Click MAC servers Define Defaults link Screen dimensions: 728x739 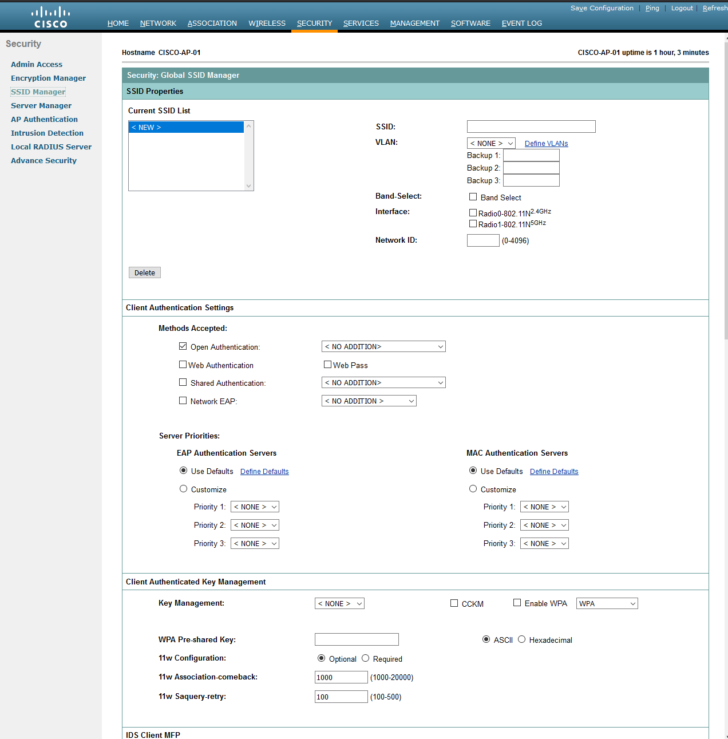pyautogui.click(x=554, y=472)
